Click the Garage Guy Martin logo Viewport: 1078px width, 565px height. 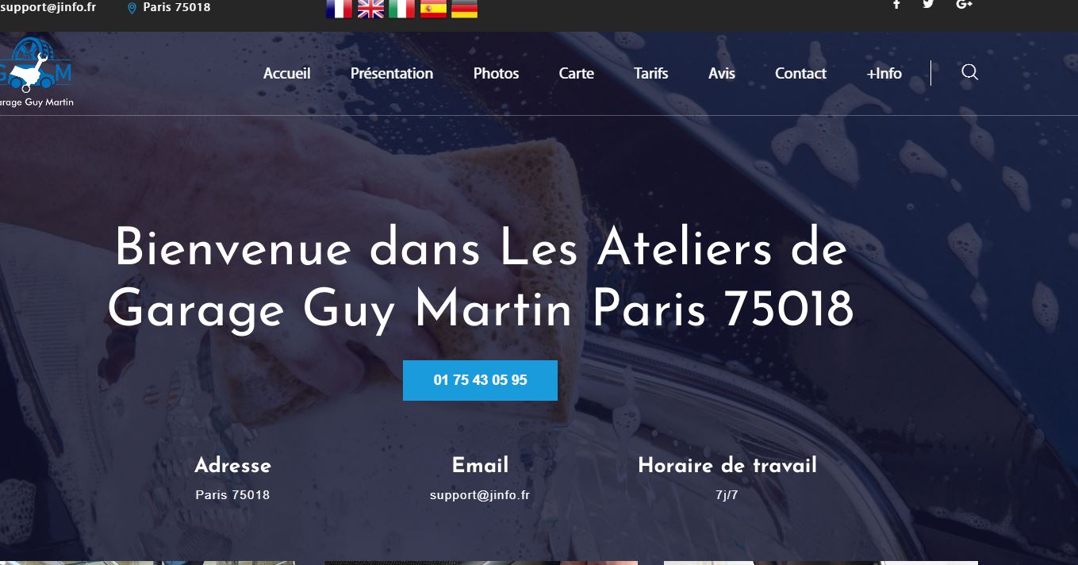point(36,72)
